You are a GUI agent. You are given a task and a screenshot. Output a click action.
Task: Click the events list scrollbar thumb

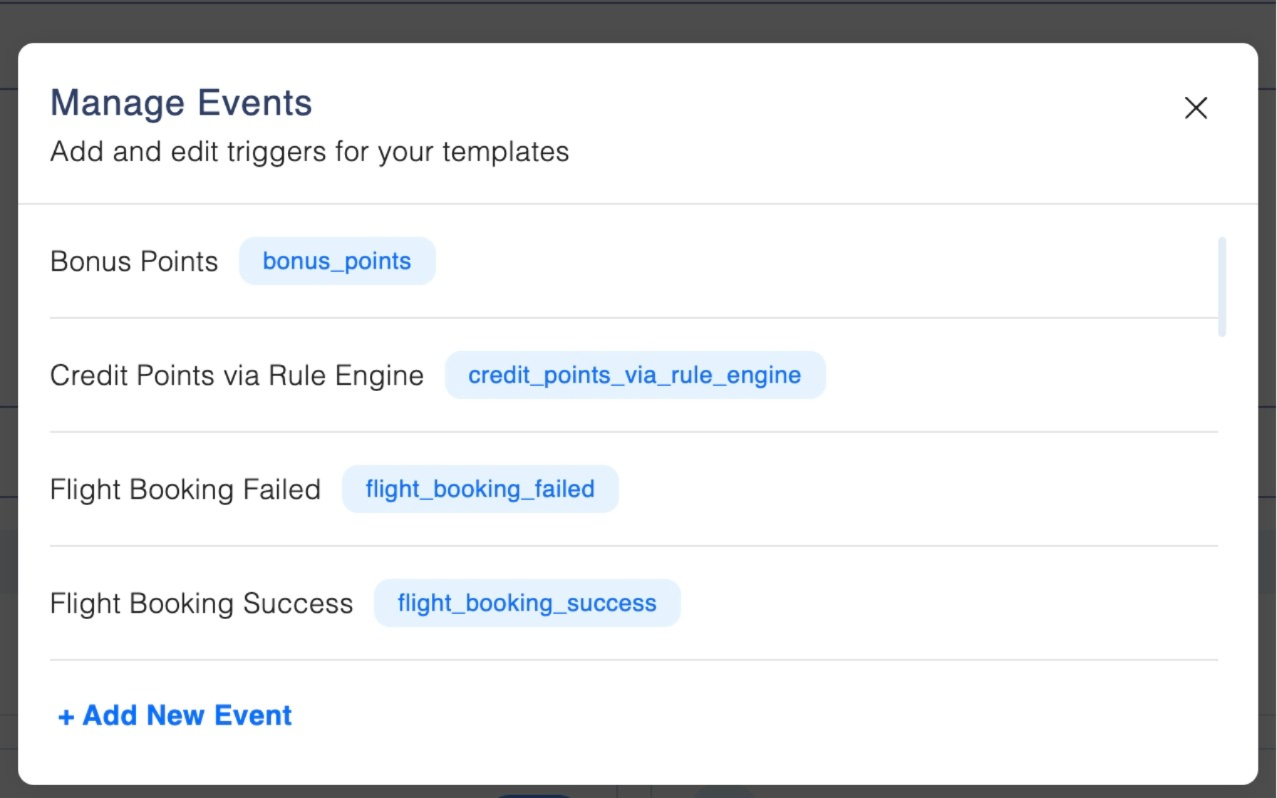point(1221,286)
